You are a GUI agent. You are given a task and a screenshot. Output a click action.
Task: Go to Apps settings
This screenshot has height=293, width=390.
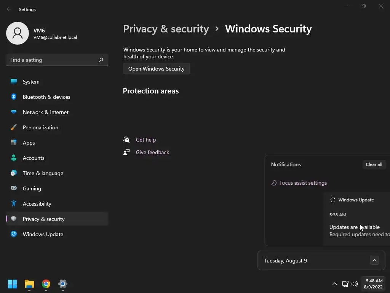click(x=29, y=143)
